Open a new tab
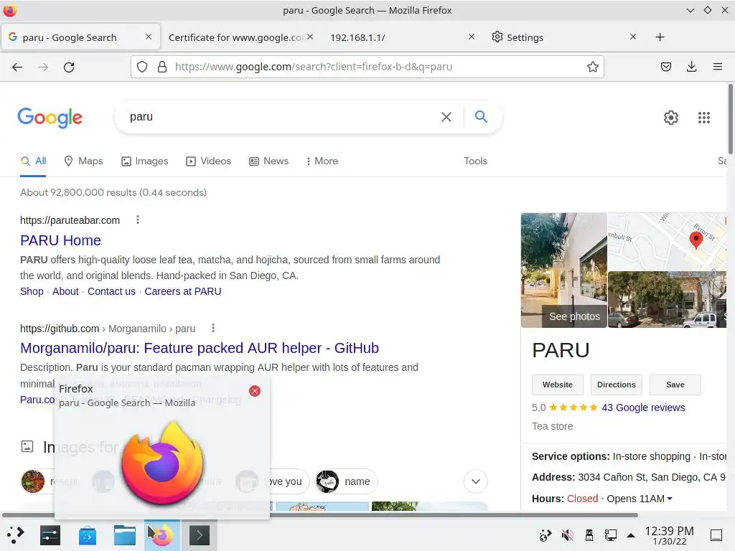Image resolution: width=735 pixels, height=551 pixels. tap(660, 37)
